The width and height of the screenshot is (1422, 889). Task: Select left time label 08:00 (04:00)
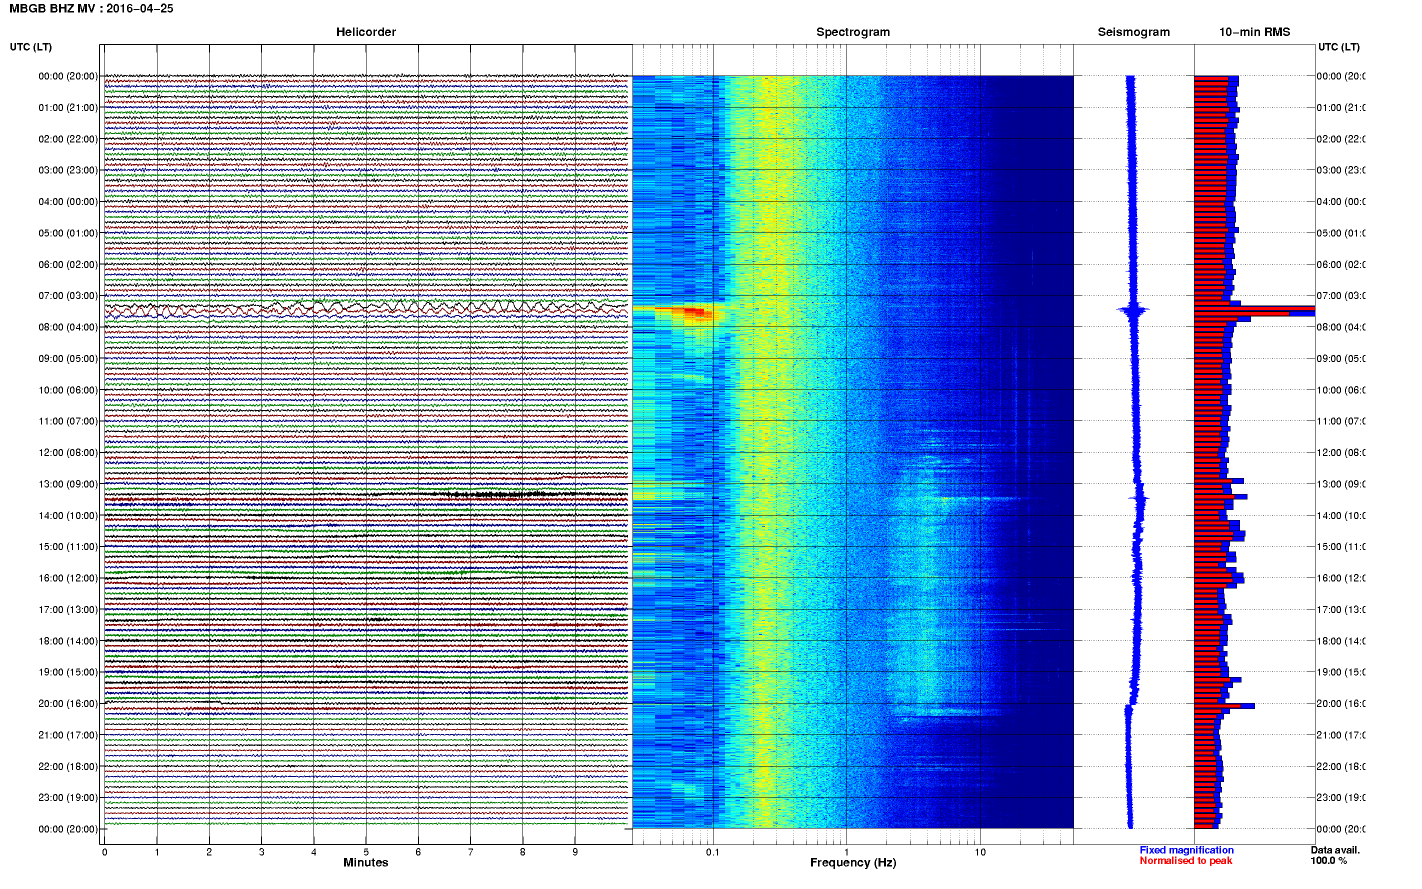click(68, 327)
